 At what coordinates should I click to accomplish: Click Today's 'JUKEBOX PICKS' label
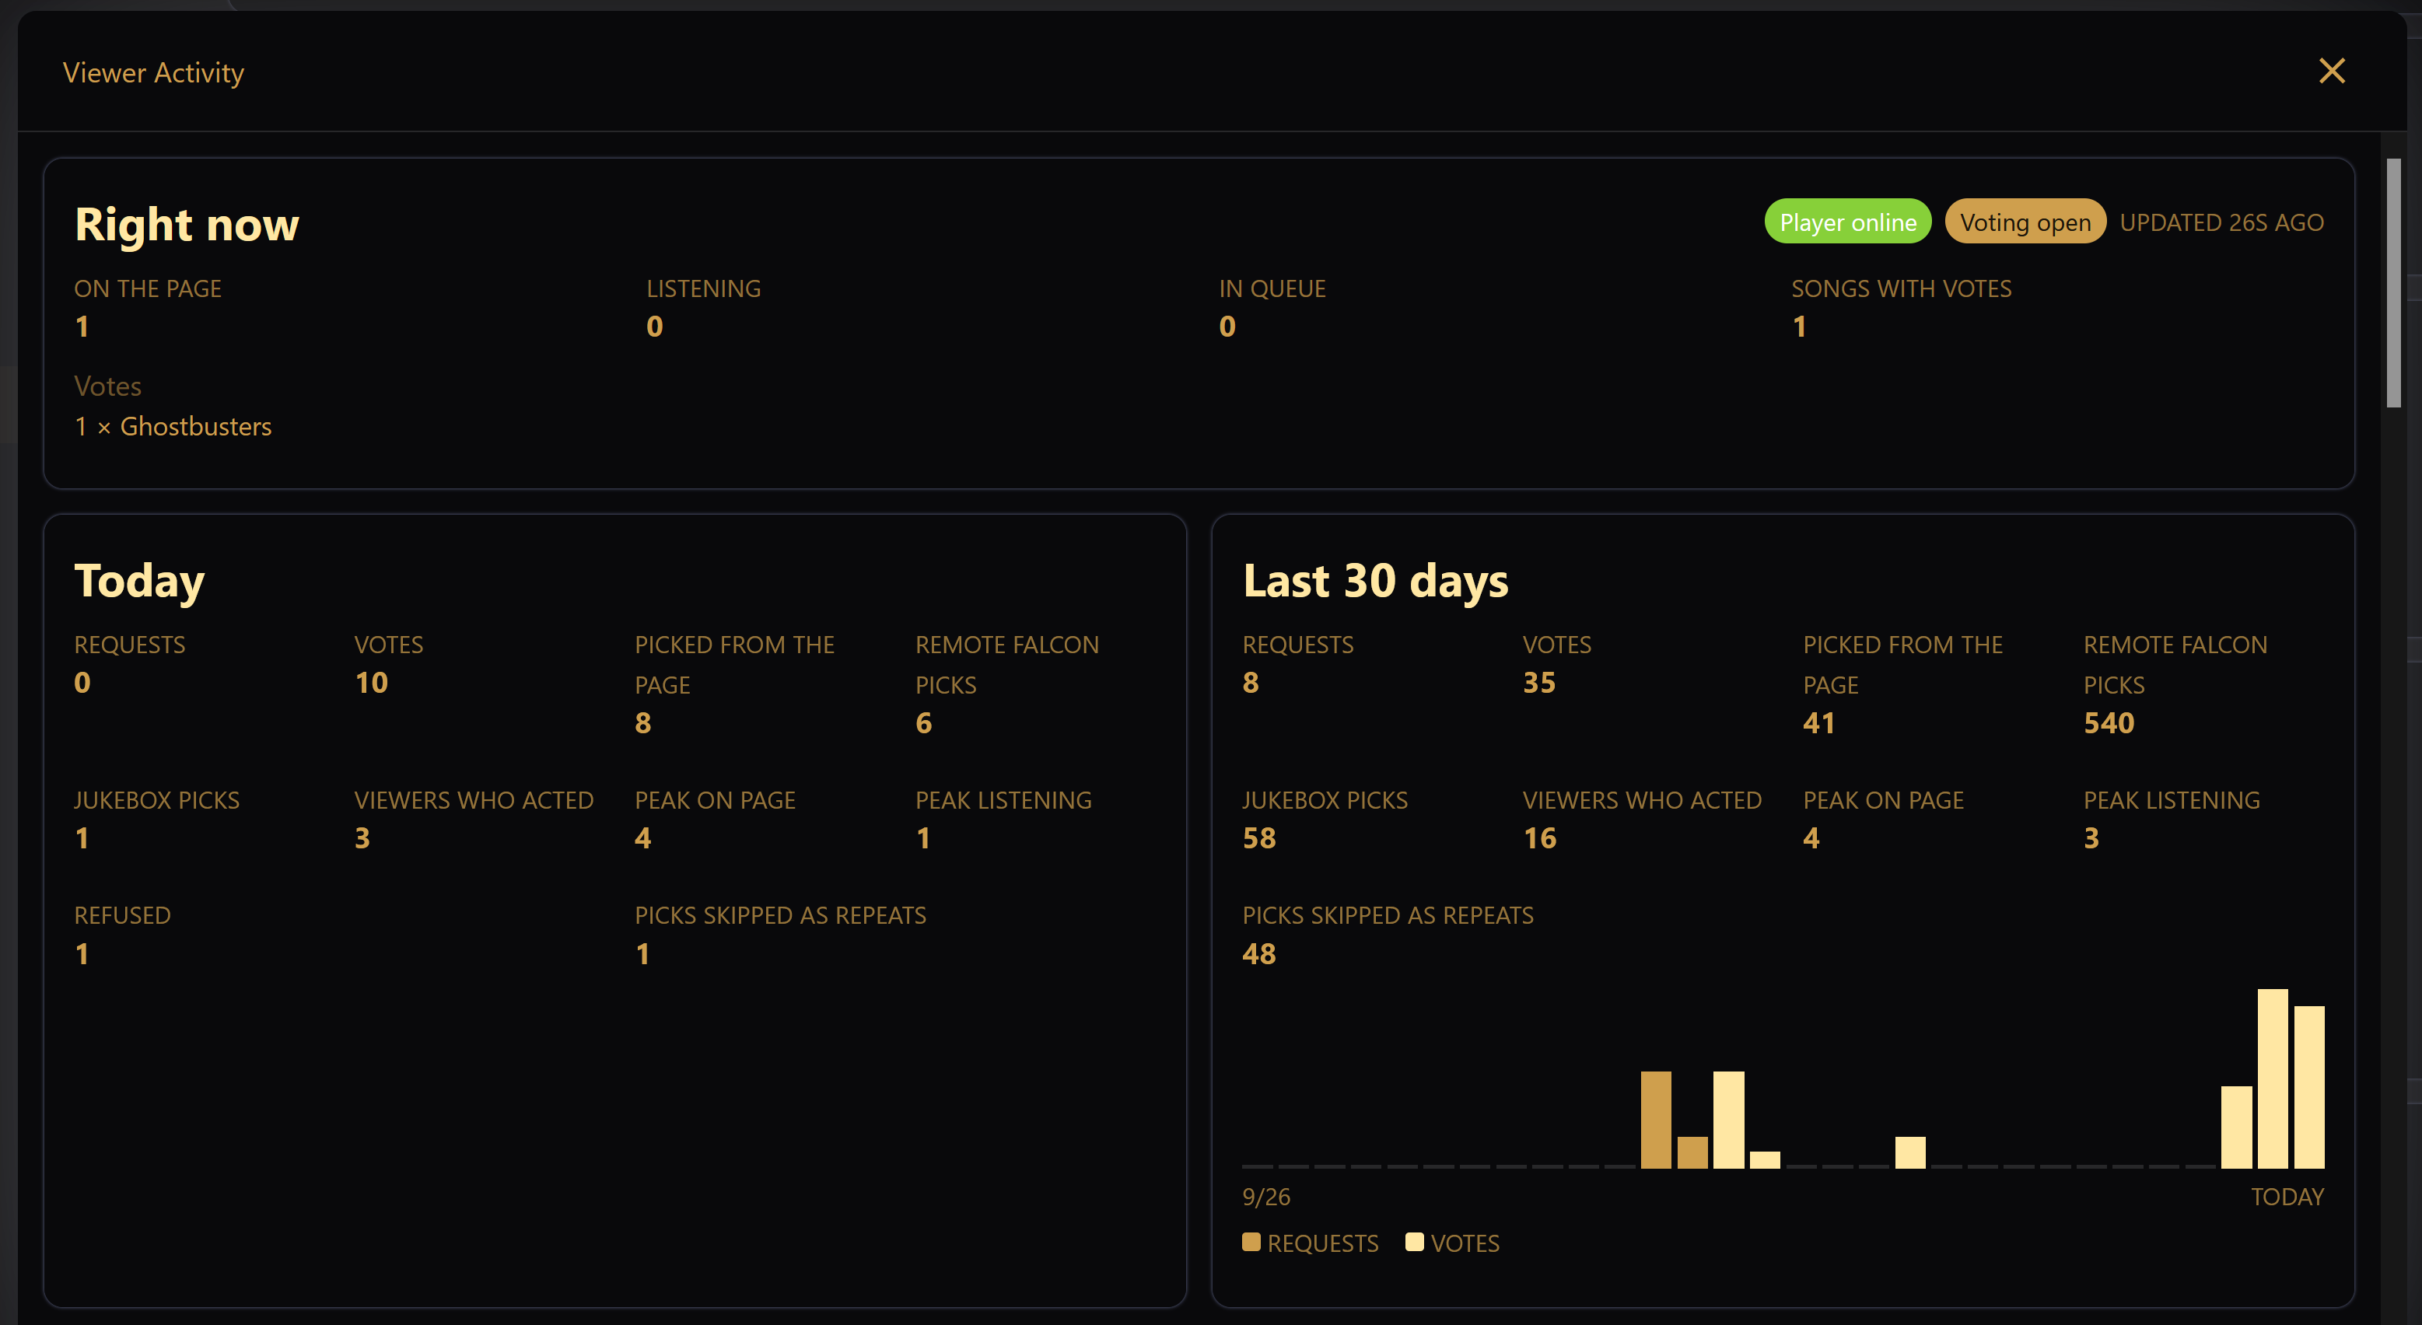point(157,799)
